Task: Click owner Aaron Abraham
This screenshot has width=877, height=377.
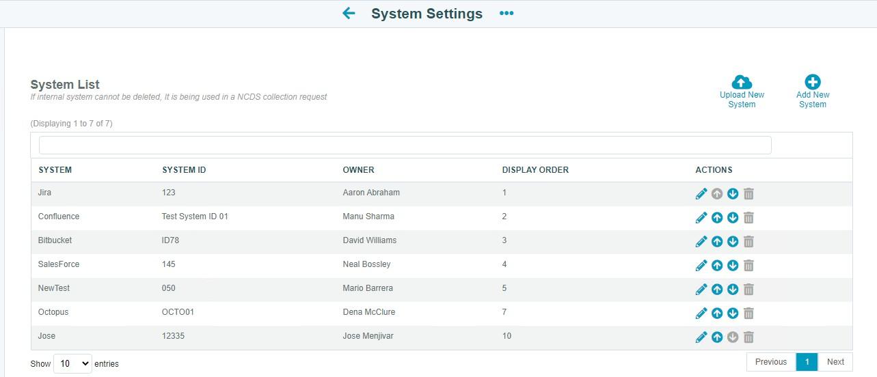Action: pyautogui.click(x=371, y=193)
